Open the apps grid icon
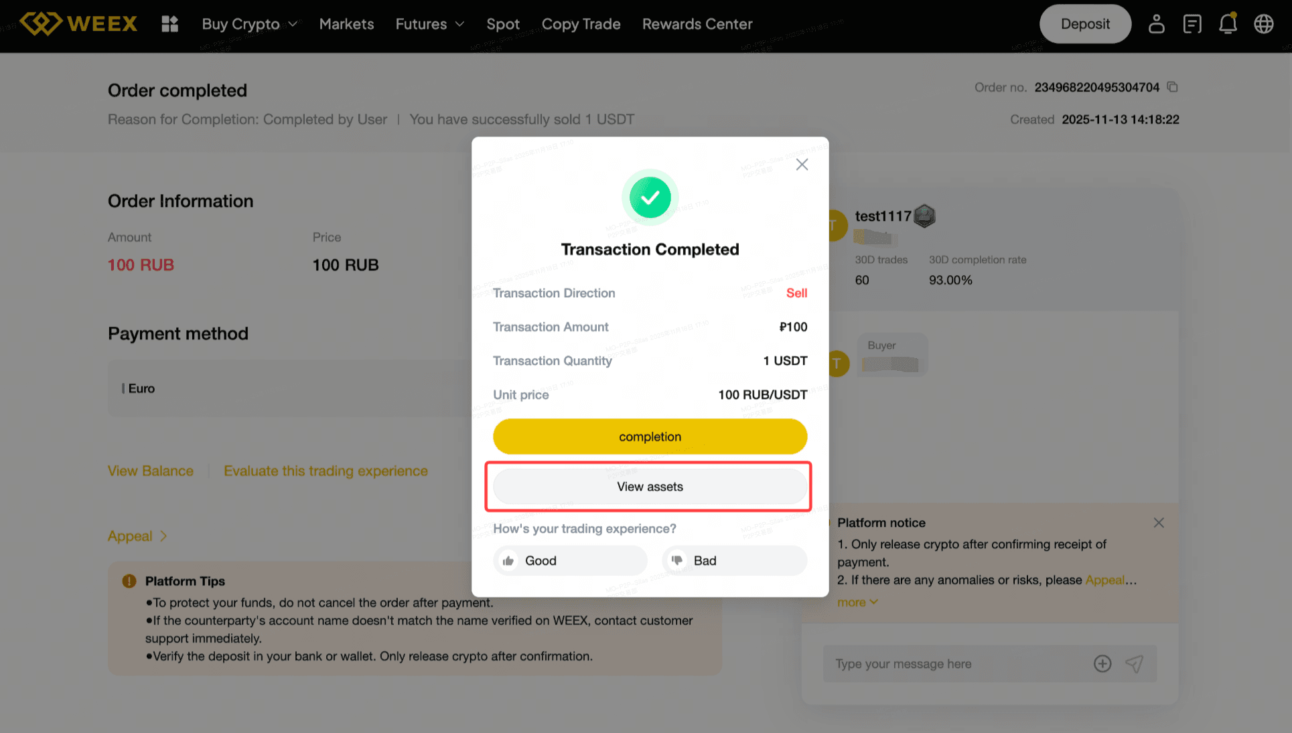Screen dimensions: 1292x733 click(x=170, y=24)
